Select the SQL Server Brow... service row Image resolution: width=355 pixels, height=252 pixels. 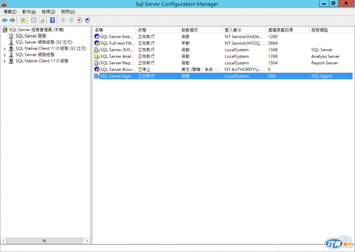coord(223,69)
